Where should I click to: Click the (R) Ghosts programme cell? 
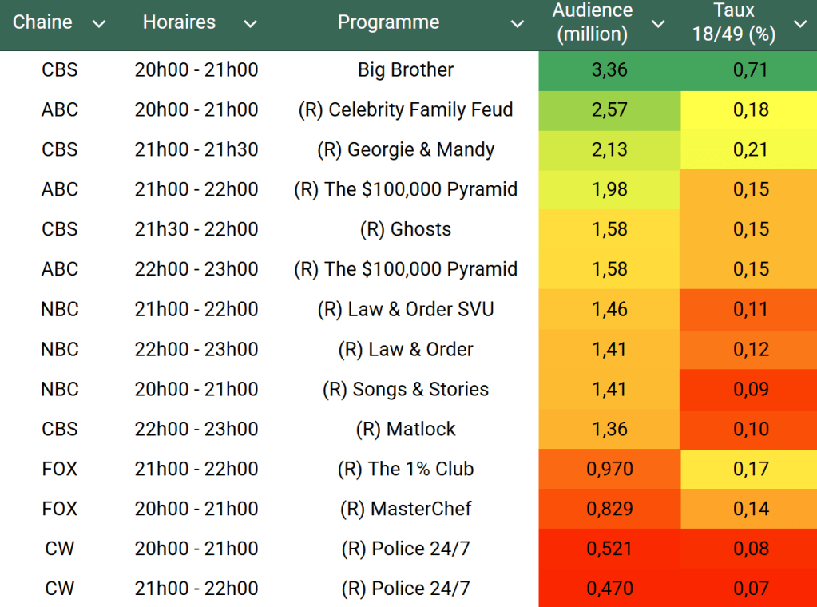pos(406,230)
